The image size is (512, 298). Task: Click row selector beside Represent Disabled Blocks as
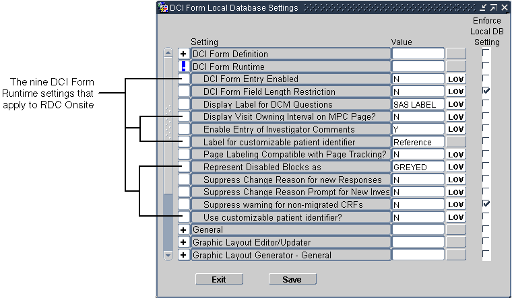pos(184,167)
